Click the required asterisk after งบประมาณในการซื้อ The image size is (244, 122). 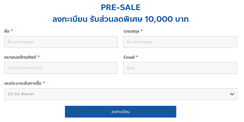point(44,83)
